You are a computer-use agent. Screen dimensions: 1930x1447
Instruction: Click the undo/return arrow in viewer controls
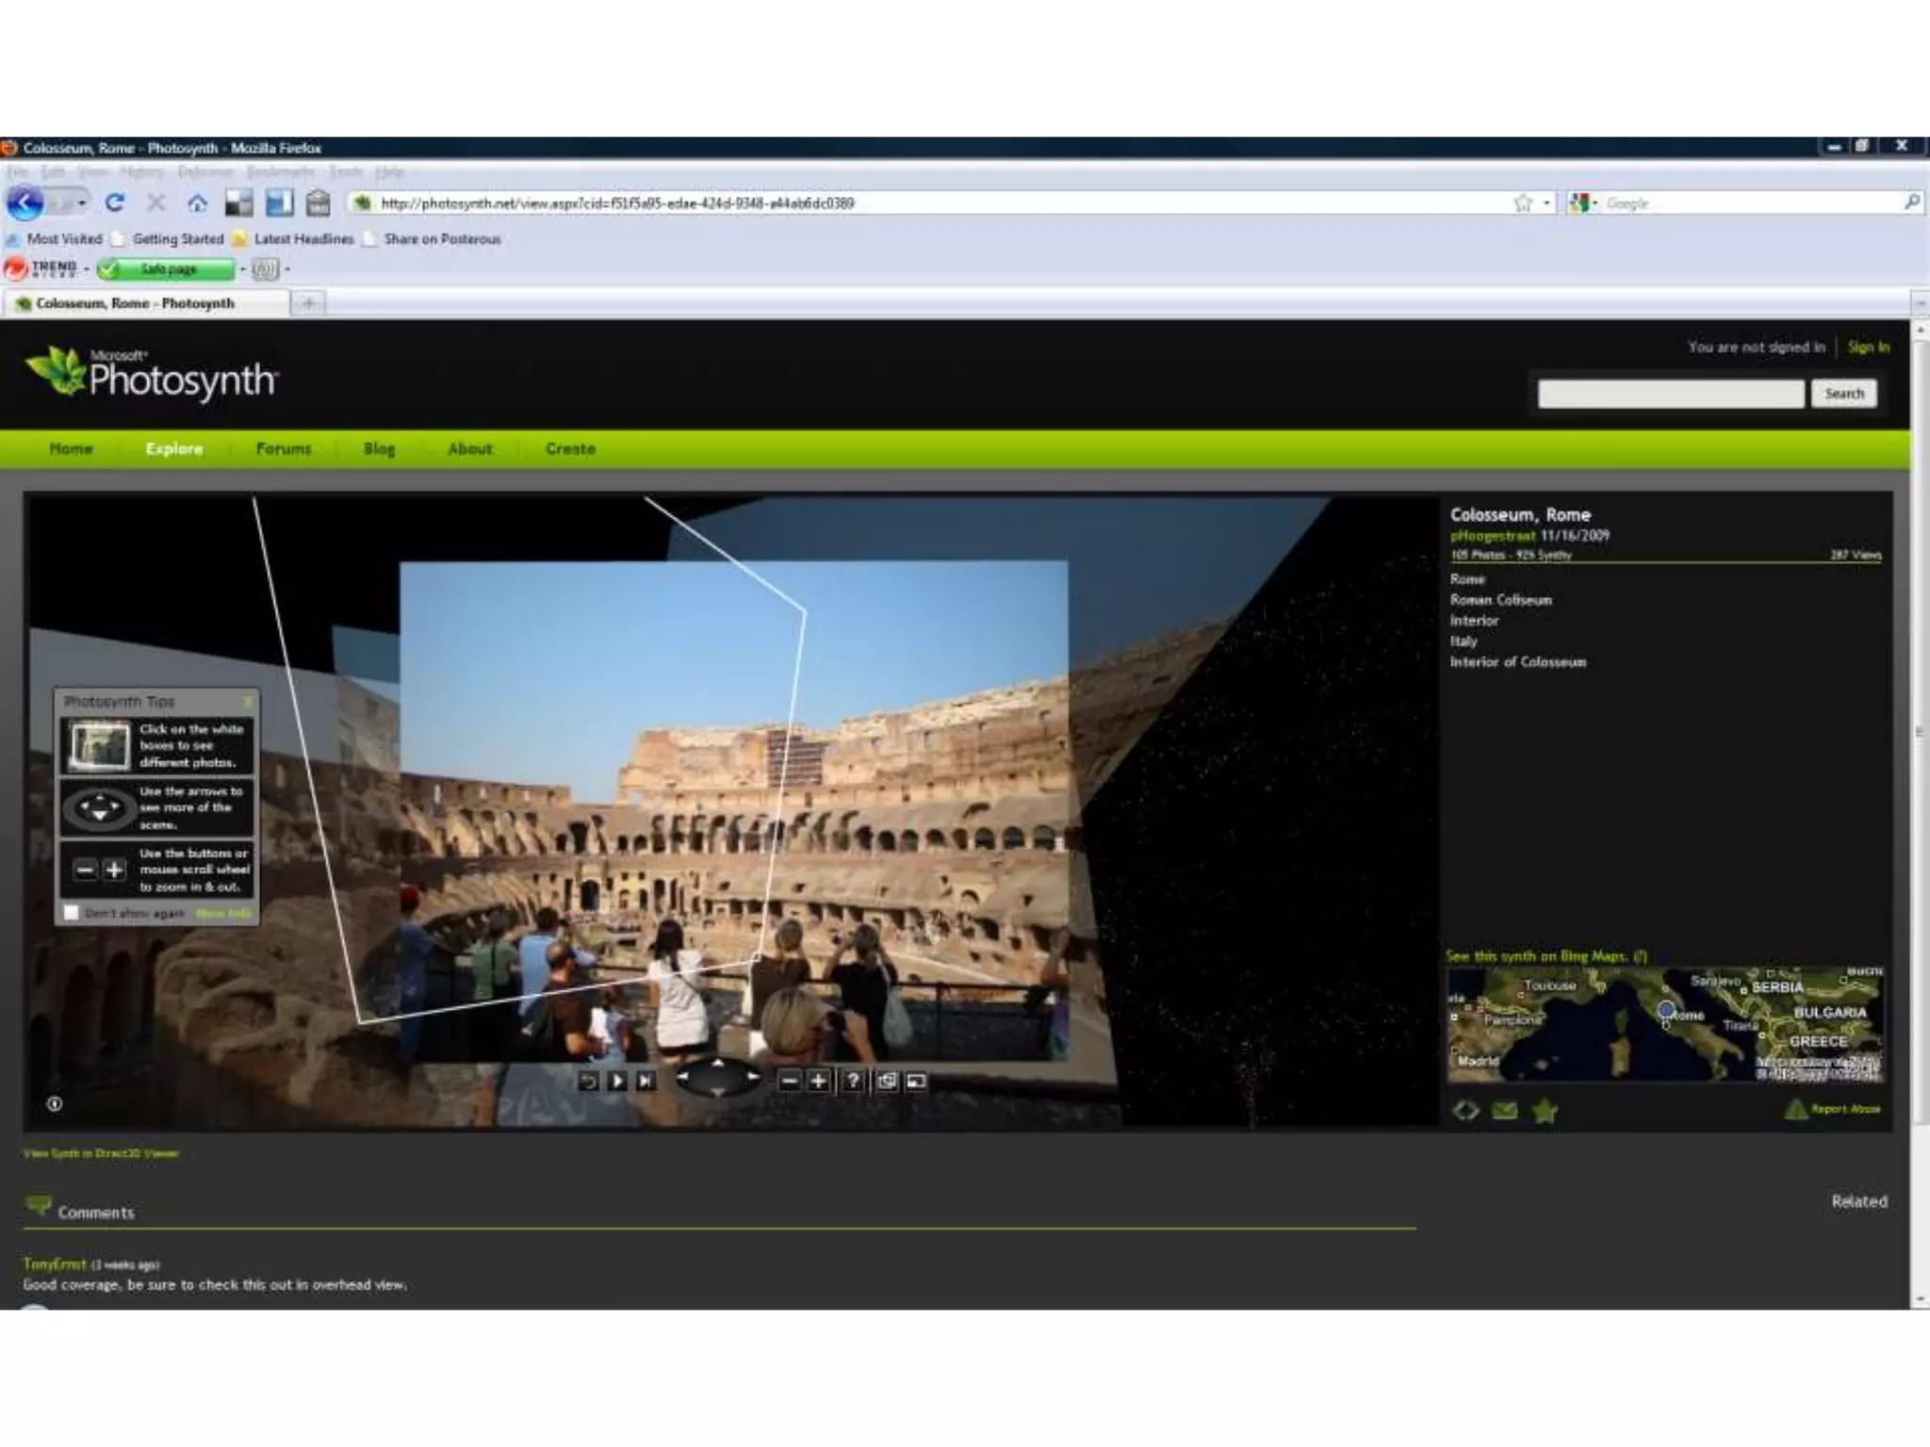588,1081
